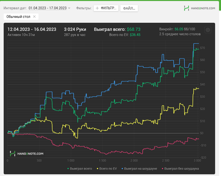The image size is (221, 176).
Task: Click the blue dot beside Выиграл на шоудауне
Action: [122, 168]
